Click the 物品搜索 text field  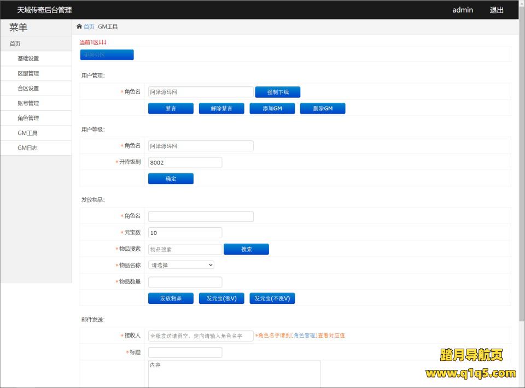[185, 249]
